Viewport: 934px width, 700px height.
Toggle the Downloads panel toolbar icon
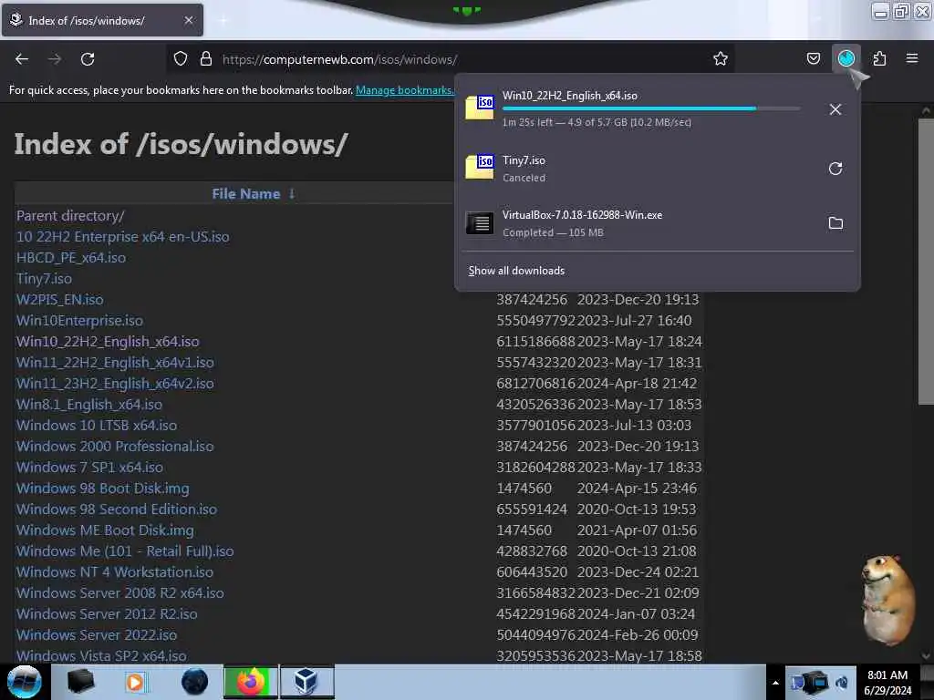[x=846, y=58]
